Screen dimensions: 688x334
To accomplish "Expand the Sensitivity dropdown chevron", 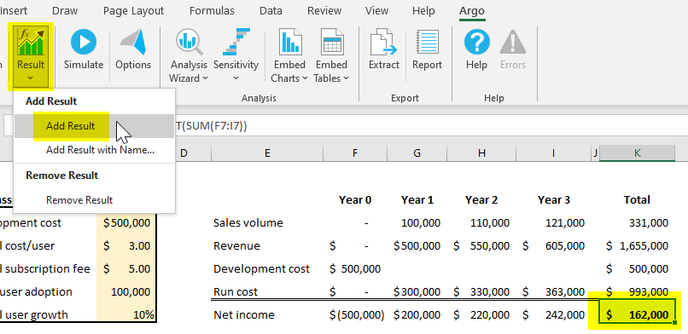I will [236, 78].
